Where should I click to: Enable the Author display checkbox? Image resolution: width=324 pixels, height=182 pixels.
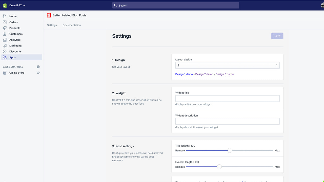198,181
